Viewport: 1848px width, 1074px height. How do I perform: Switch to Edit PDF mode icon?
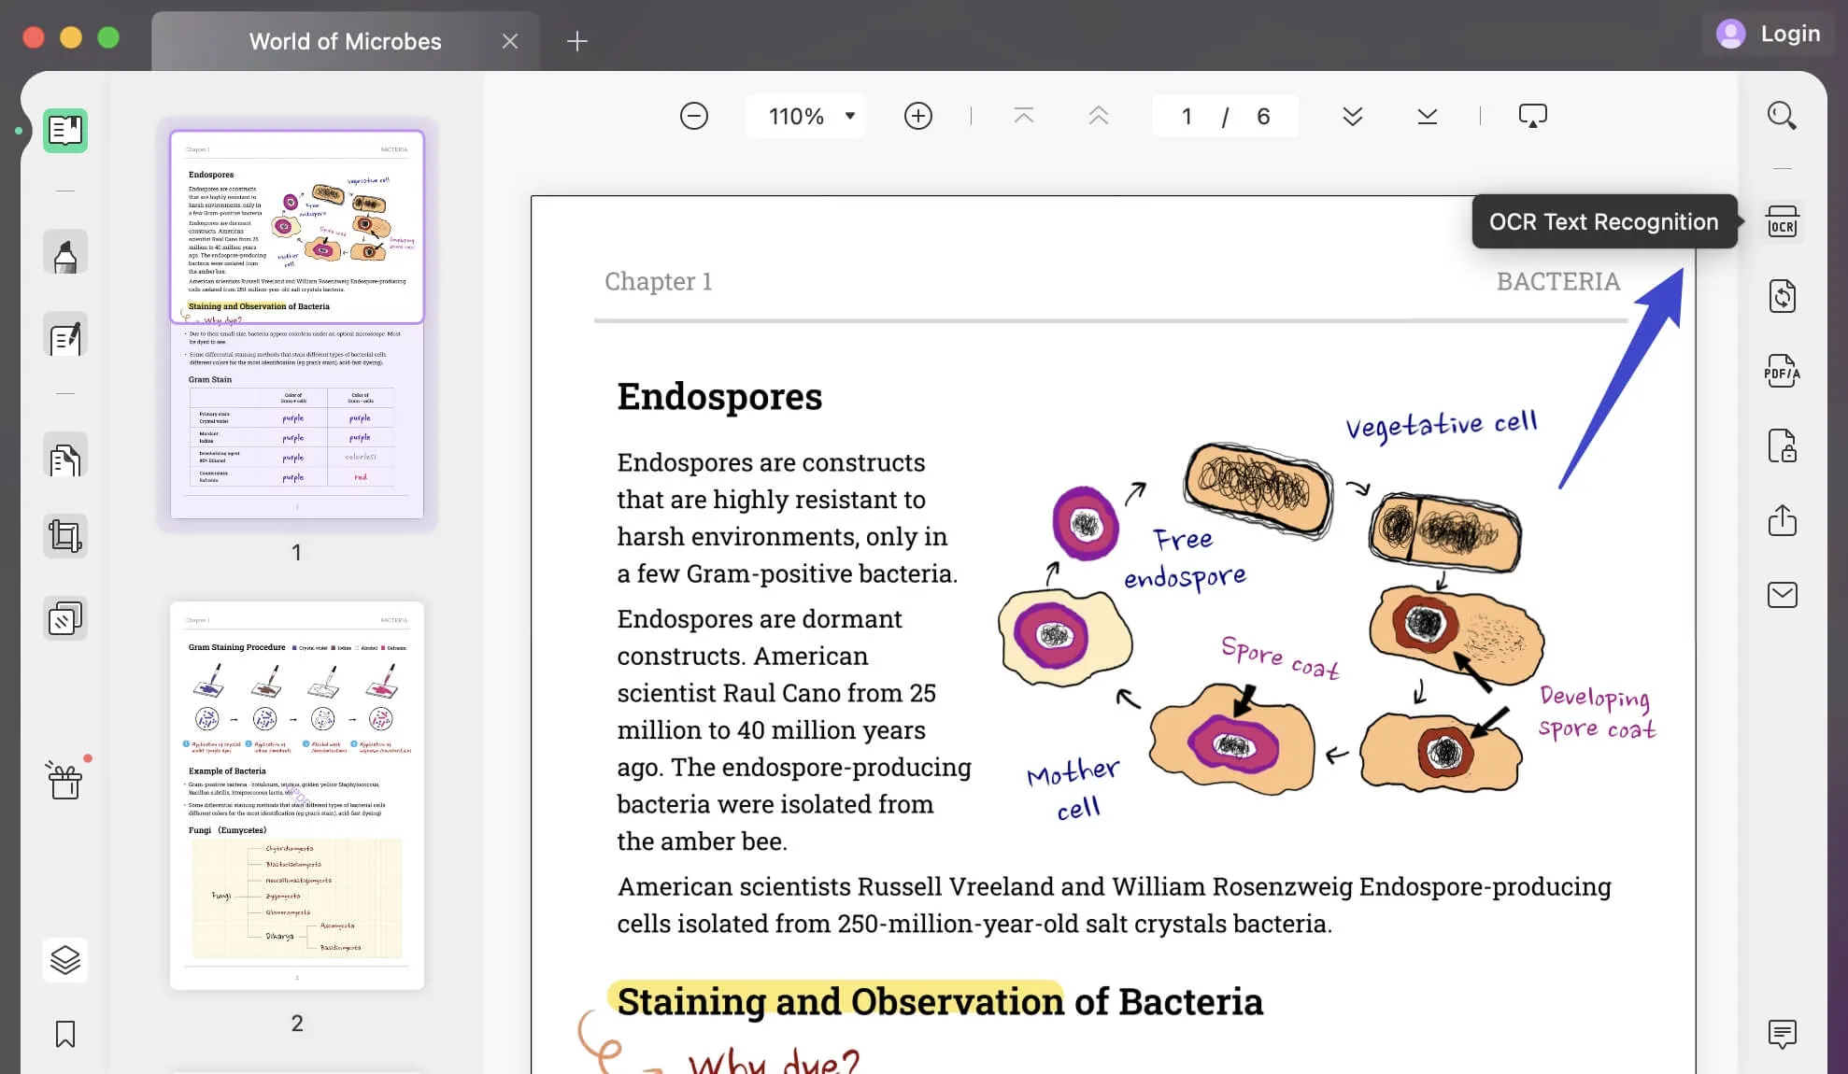pyautogui.click(x=65, y=336)
